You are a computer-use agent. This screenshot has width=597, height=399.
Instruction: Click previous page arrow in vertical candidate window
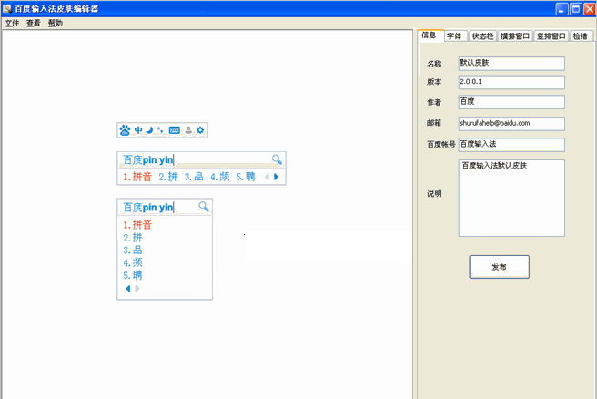pos(128,289)
